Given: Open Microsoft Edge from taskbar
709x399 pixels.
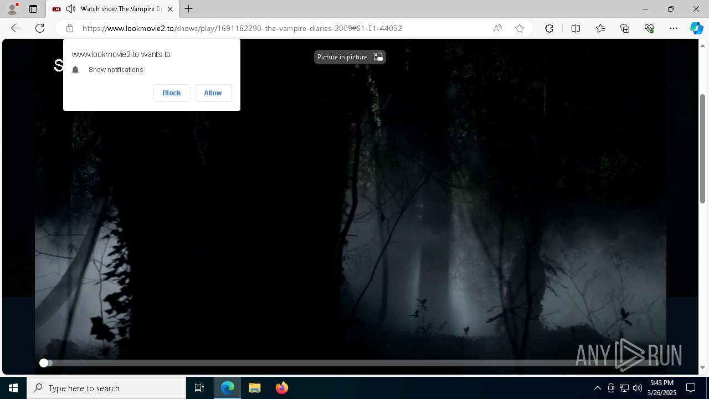Looking at the screenshot, I should (228, 388).
